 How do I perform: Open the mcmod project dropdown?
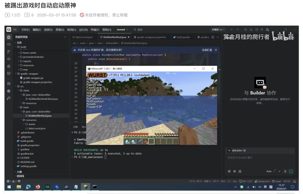click(x=122, y=29)
